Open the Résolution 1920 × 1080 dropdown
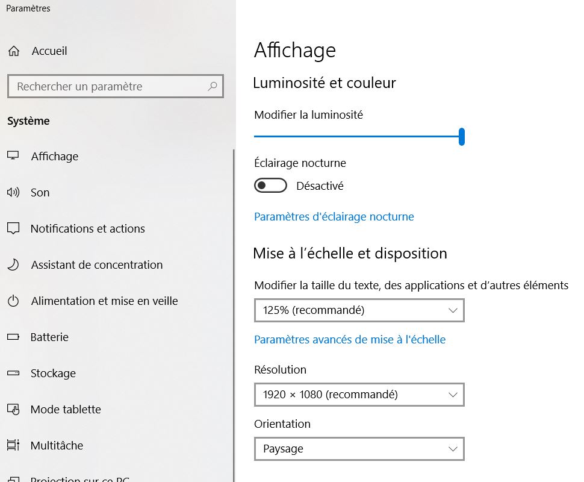The width and height of the screenshot is (584, 482). [x=359, y=395]
